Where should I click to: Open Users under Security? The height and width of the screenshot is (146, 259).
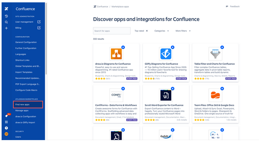coord(18,137)
